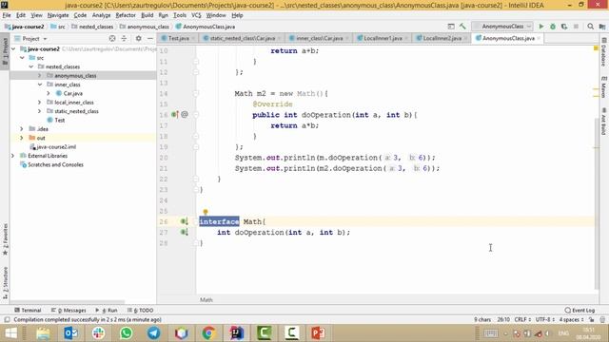Collapse the nested_classes package
Image resolution: width=609 pixels, height=342 pixels.
[x=31, y=66]
